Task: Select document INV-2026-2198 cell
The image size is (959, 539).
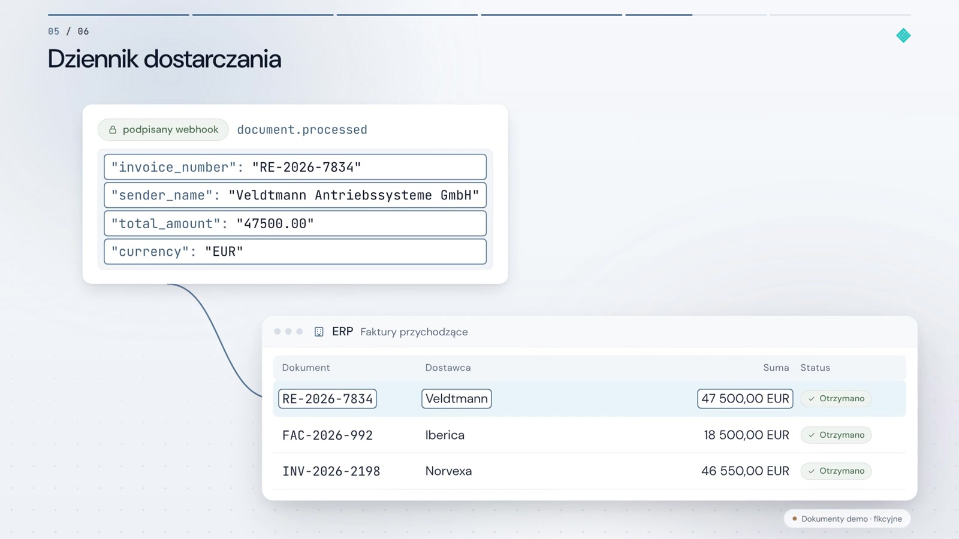Action: point(331,471)
